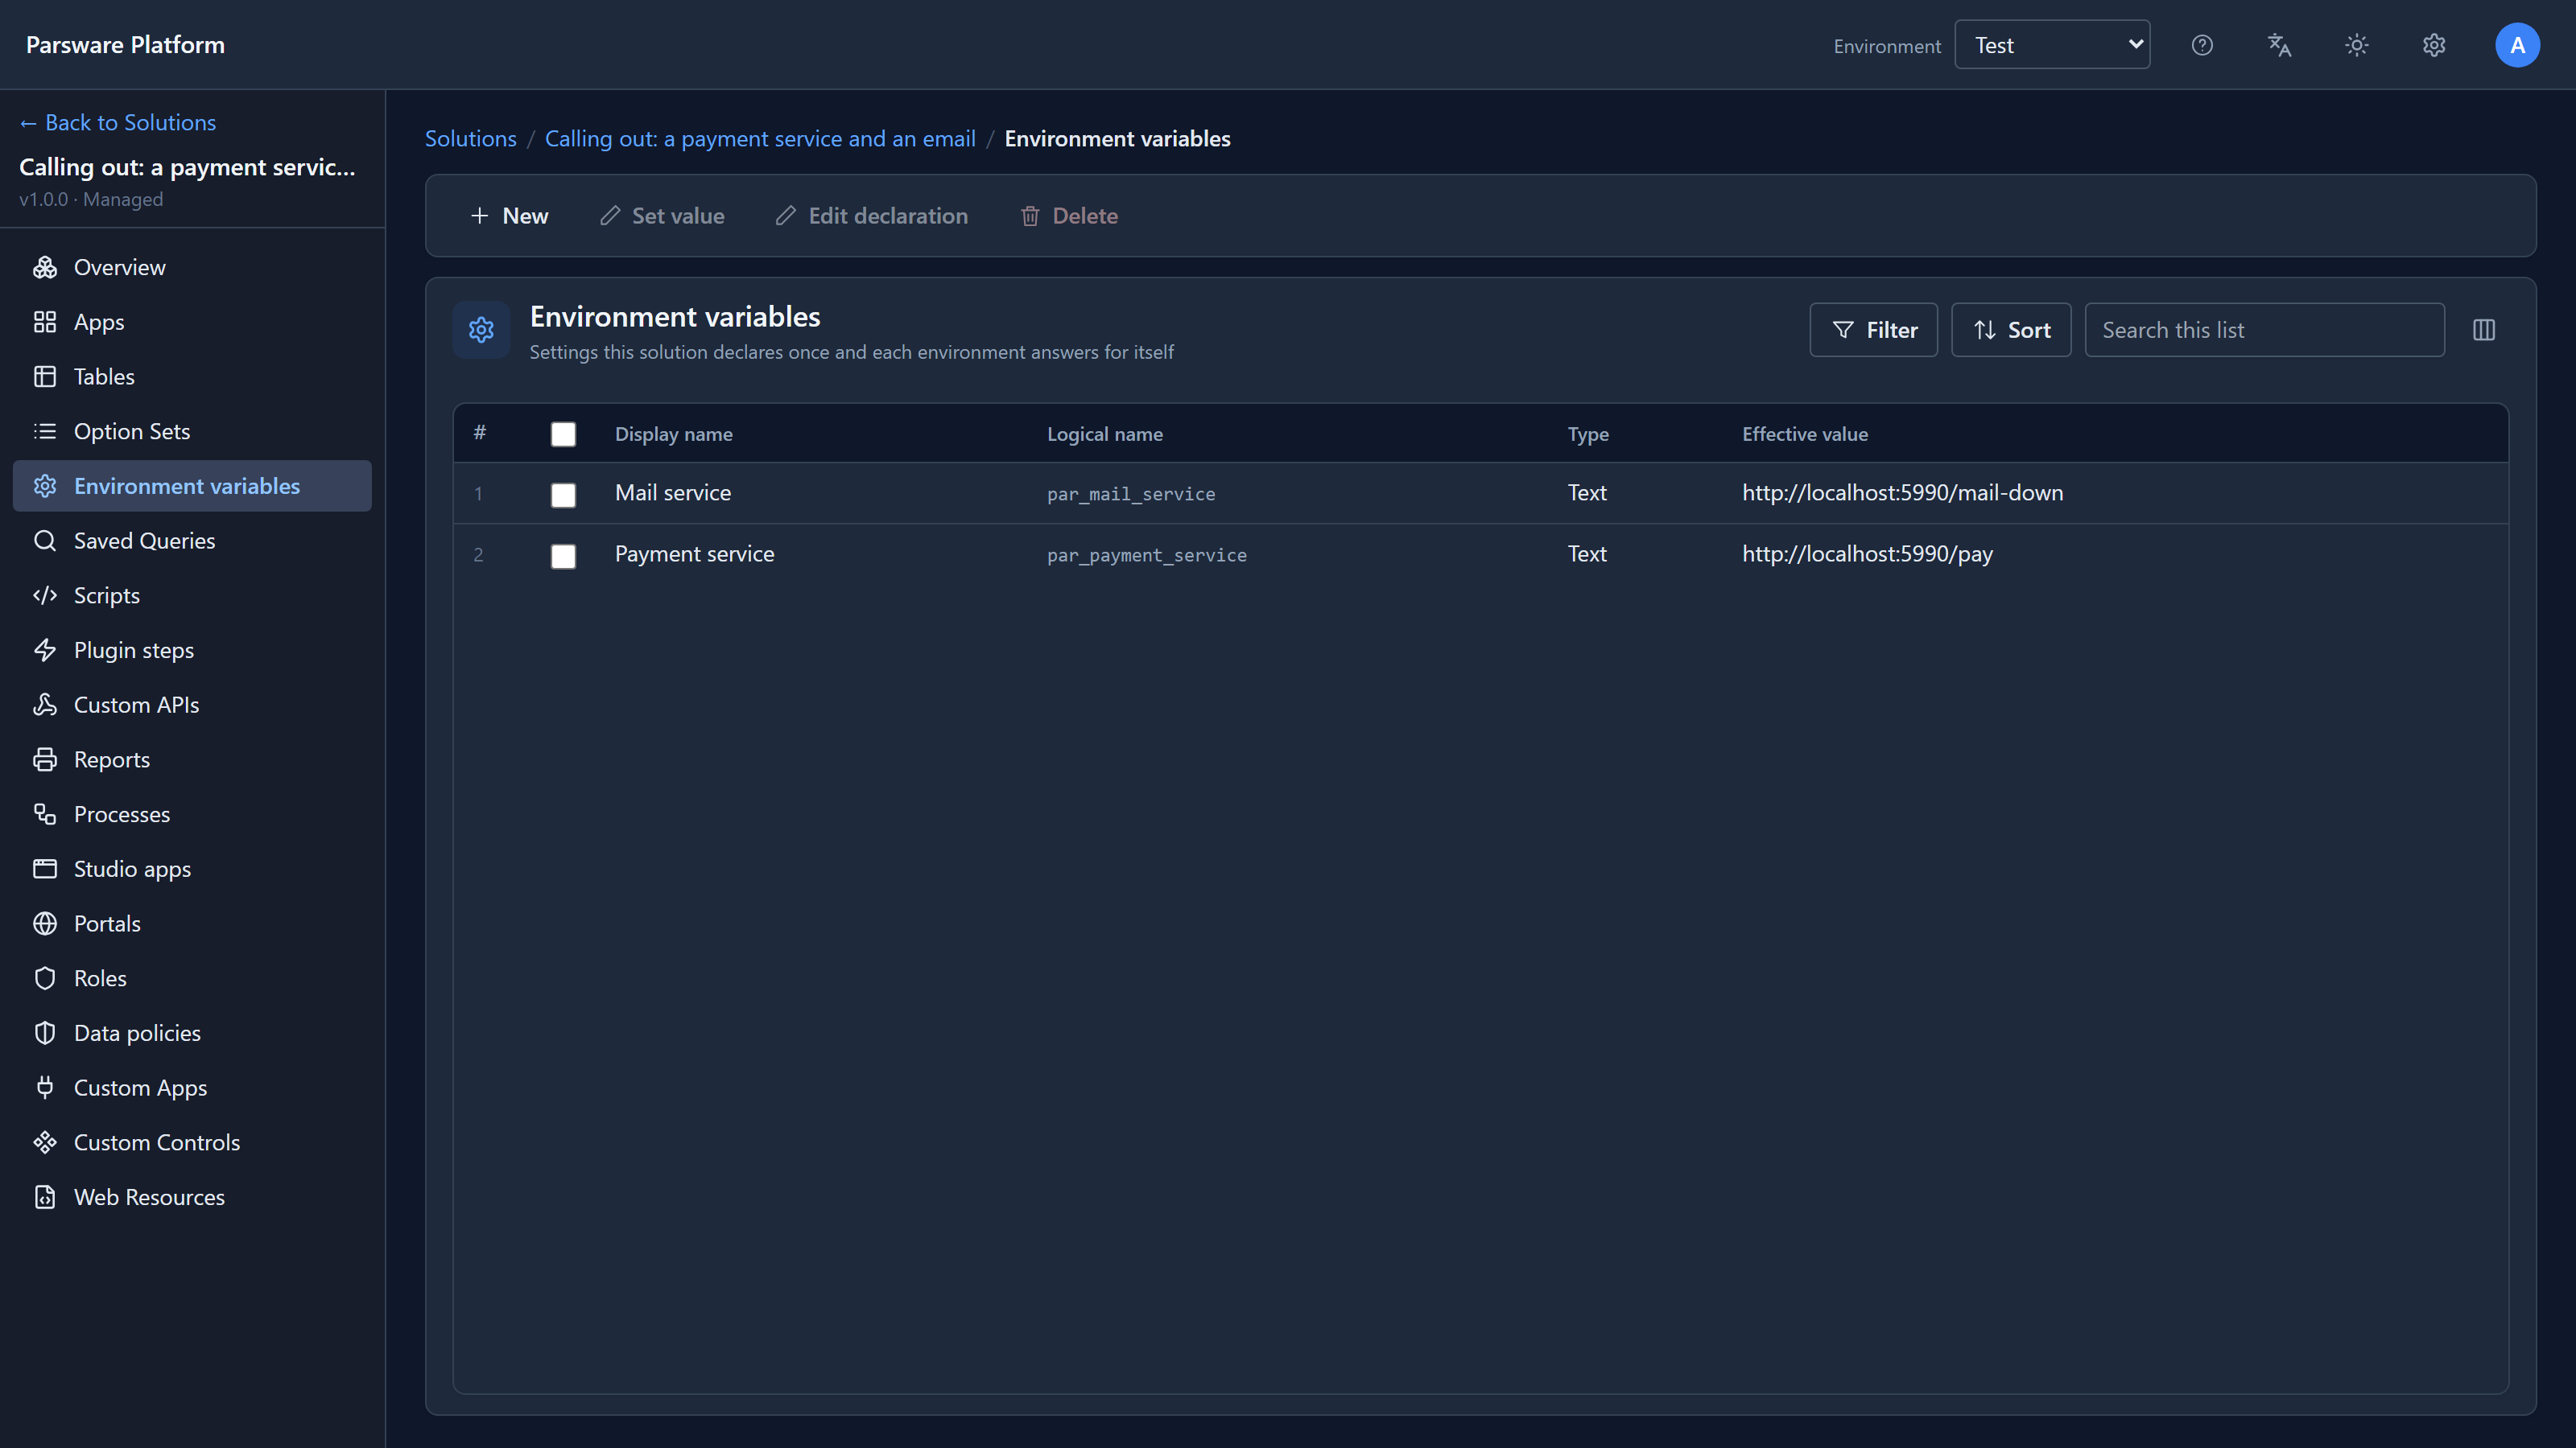Screen dimensions: 2576x1448
Task: Open Plugin steps
Action: click(x=192, y=649)
